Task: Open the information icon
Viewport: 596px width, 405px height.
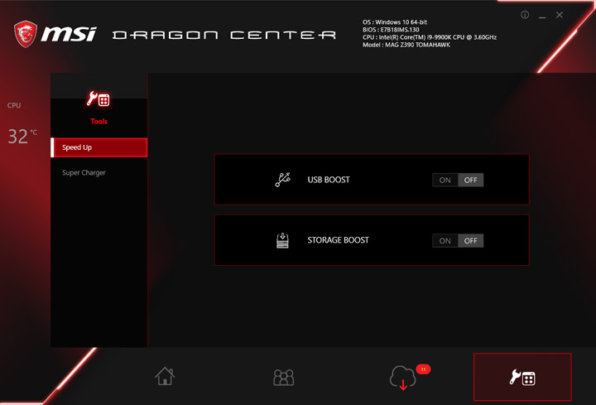Action: (x=525, y=15)
